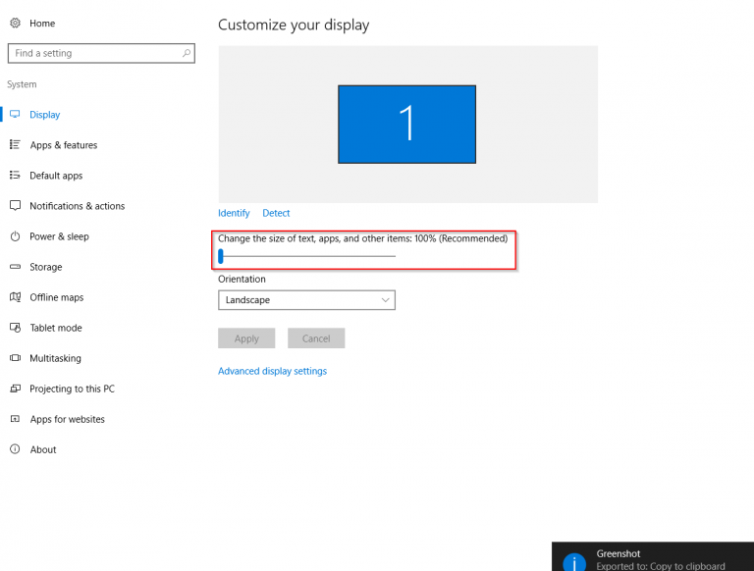
Task: Click the Identify link
Action: click(x=234, y=213)
